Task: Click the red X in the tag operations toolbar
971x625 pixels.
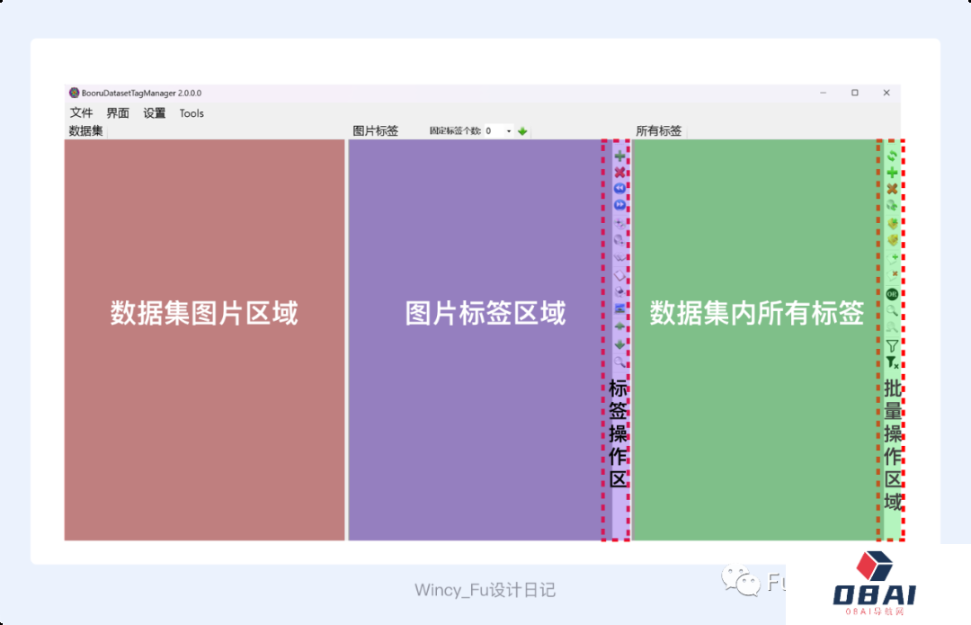Action: click(619, 173)
